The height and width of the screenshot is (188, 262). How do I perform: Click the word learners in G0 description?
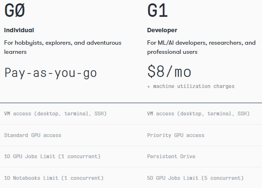pyautogui.click(x=15, y=52)
